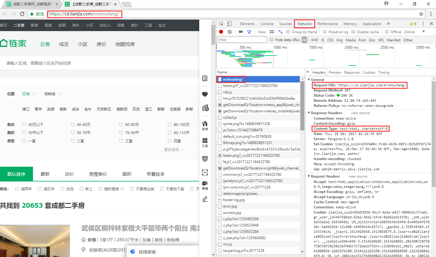The height and width of the screenshot is (257, 436).
Task: Sort listings by 总价
Action: (69, 174)
